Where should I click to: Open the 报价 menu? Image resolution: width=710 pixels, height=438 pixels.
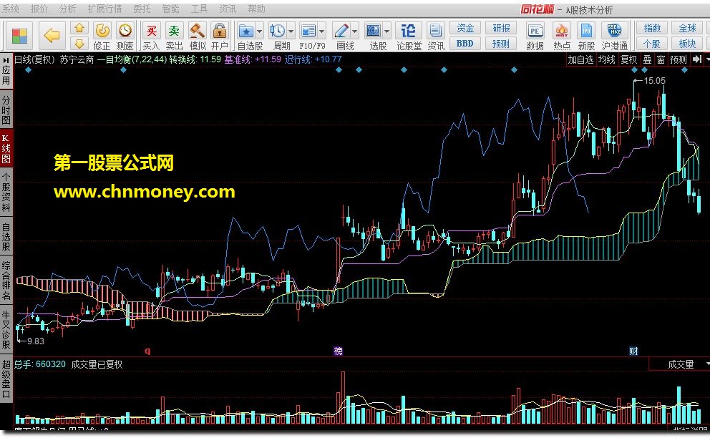(x=39, y=9)
